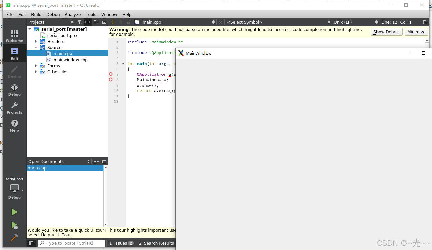The height and width of the screenshot is (250, 432).
Task: Click Line 12, Col 1 indicator
Action: click(x=396, y=22)
